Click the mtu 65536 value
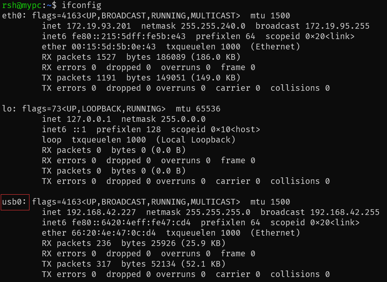 tap(208, 109)
